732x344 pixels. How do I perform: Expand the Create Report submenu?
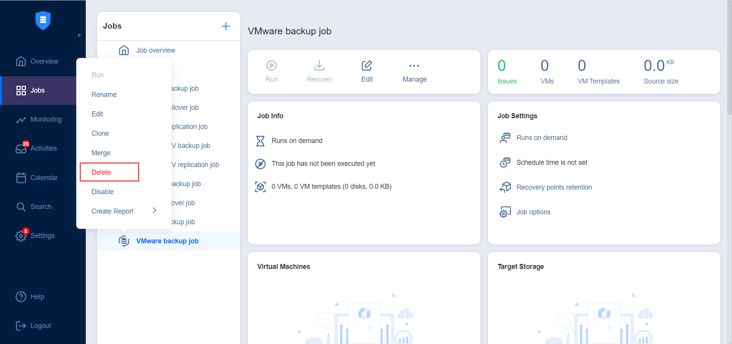click(124, 211)
